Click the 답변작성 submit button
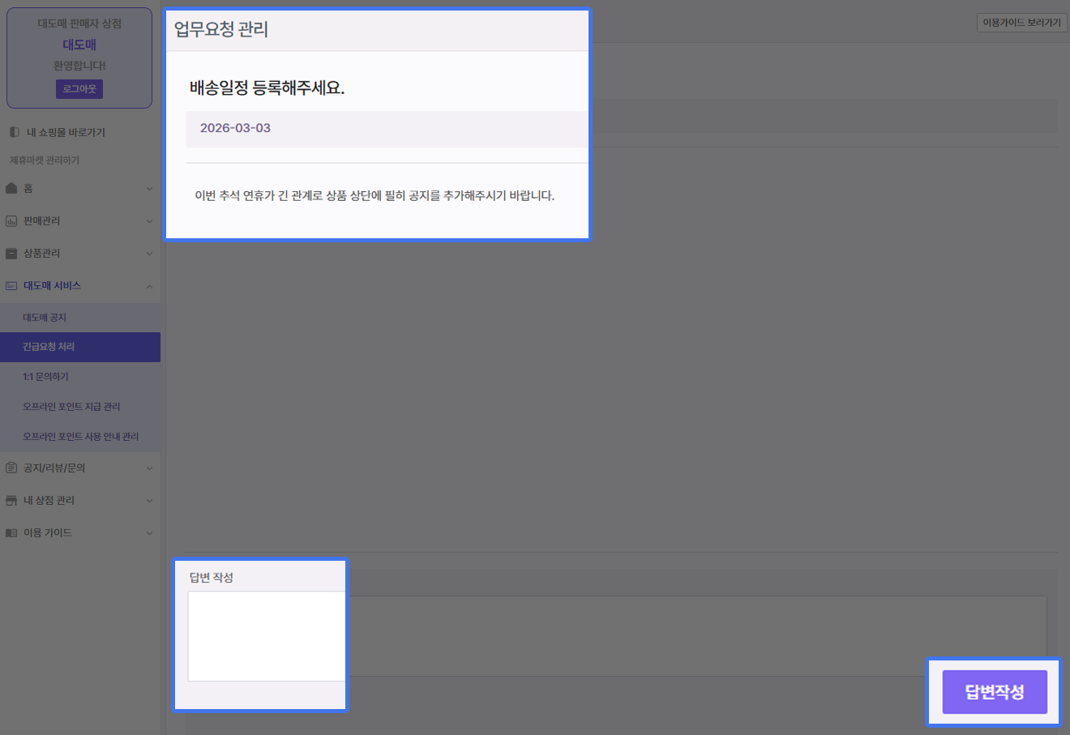Viewport: 1070px width, 735px height. pos(995,691)
